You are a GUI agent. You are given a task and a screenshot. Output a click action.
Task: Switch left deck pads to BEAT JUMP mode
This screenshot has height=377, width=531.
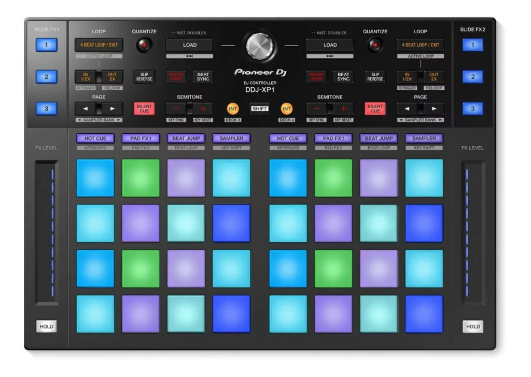coord(186,138)
